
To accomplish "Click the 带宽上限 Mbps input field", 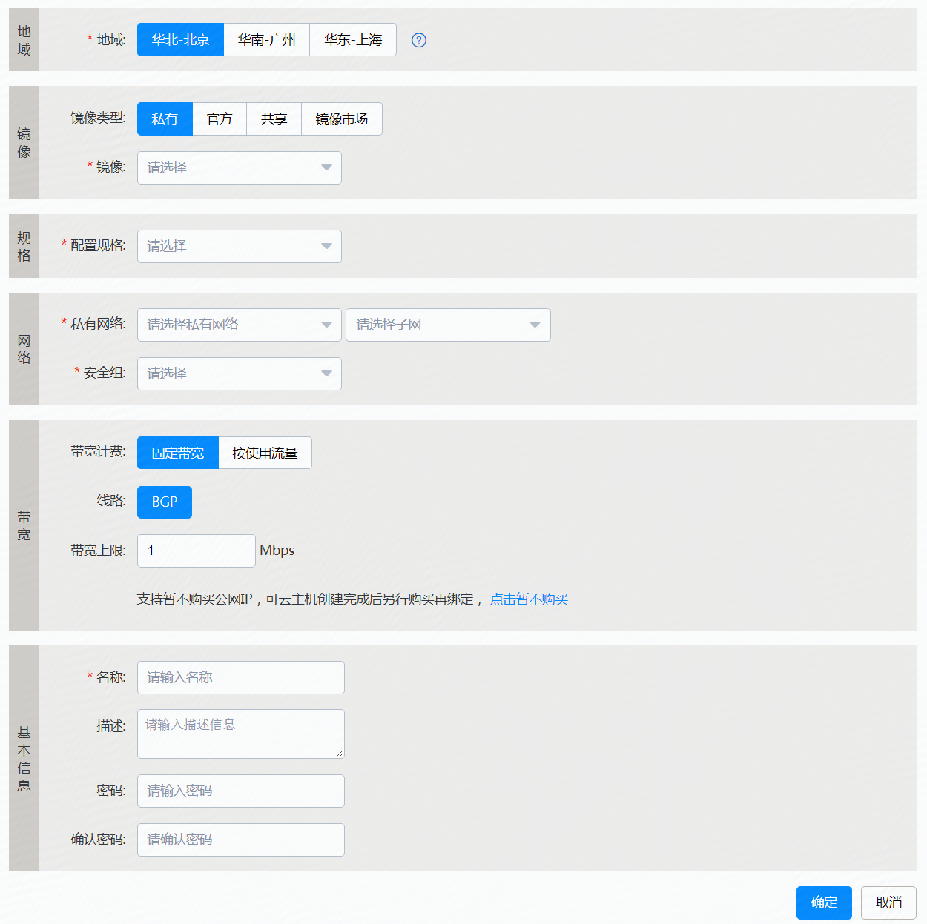I will (197, 551).
